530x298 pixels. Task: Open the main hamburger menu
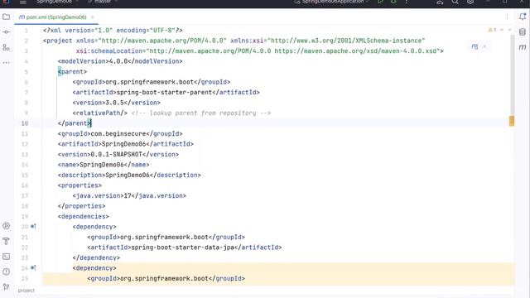(x=22, y=2)
